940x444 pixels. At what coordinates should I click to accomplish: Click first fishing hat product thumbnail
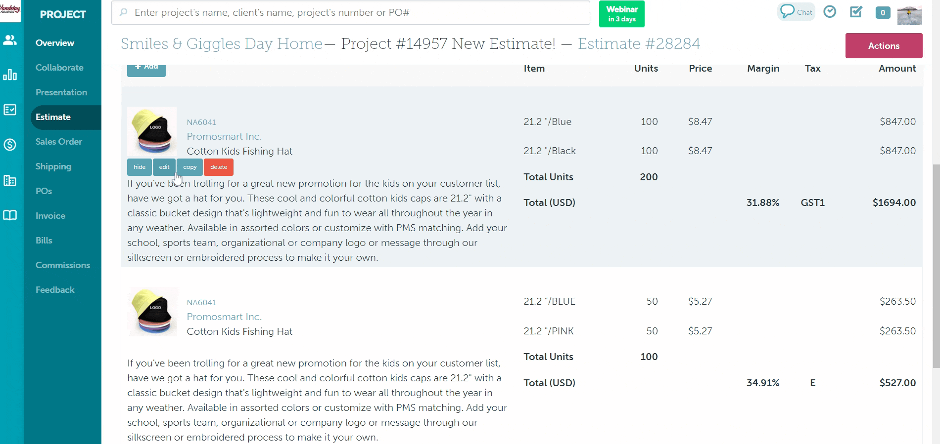152,131
